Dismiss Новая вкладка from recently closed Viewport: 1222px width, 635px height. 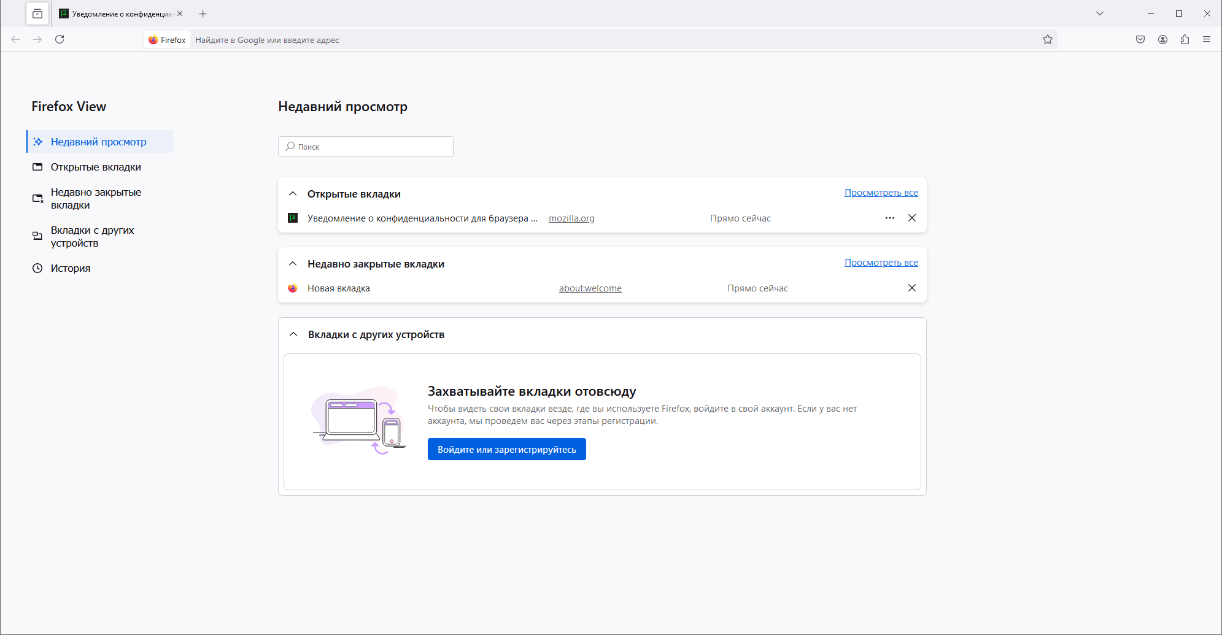click(912, 288)
